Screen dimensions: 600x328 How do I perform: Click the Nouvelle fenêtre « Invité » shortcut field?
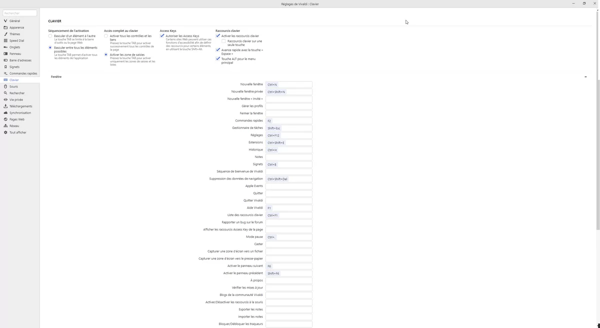tap(289, 99)
